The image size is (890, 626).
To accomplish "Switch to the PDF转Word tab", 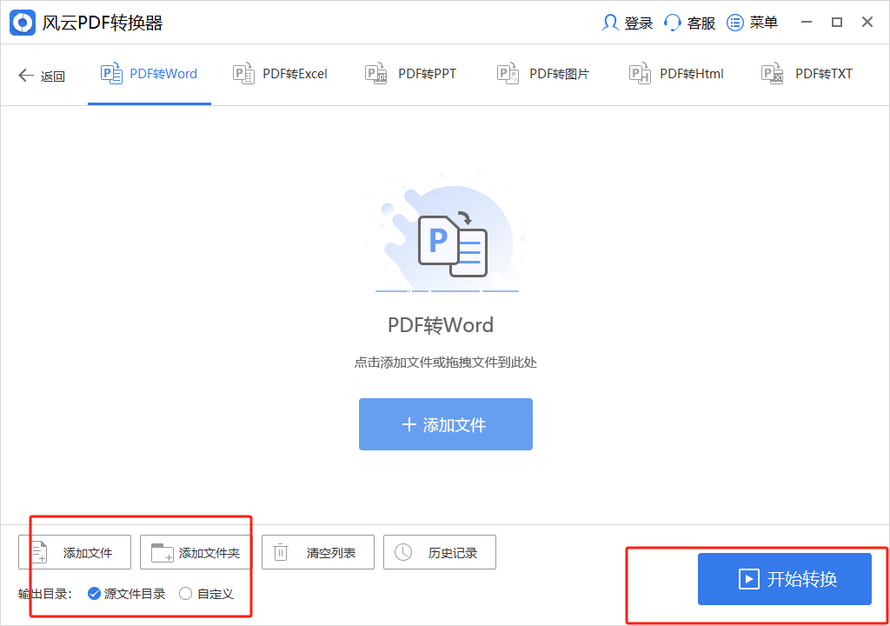I will click(x=149, y=74).
